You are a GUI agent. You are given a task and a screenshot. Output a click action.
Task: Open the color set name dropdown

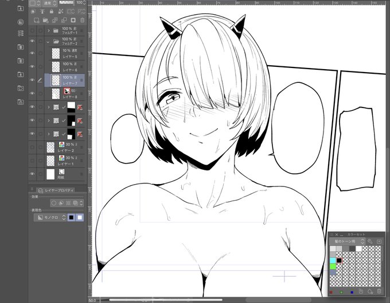click(x=347, y=241)
